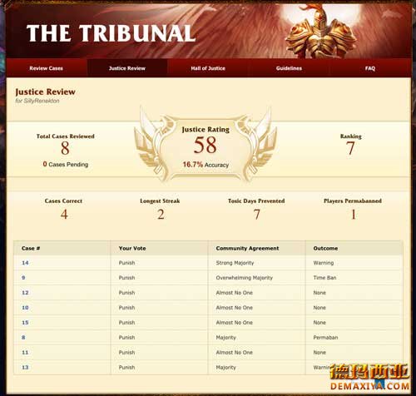Viewport: 416px width, 396px height.
Task: Click the Toxic Days Prevented value 7
Action: (257, 214)
